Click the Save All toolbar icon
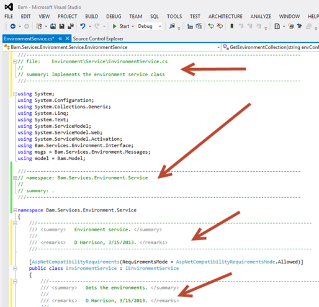 pos(71,26)
